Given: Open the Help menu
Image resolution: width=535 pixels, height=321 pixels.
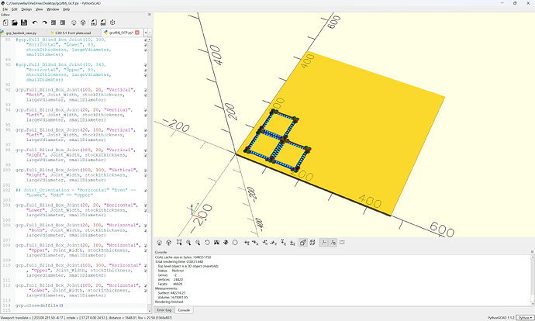Looking at the screenshot, I should click(66, 9).
